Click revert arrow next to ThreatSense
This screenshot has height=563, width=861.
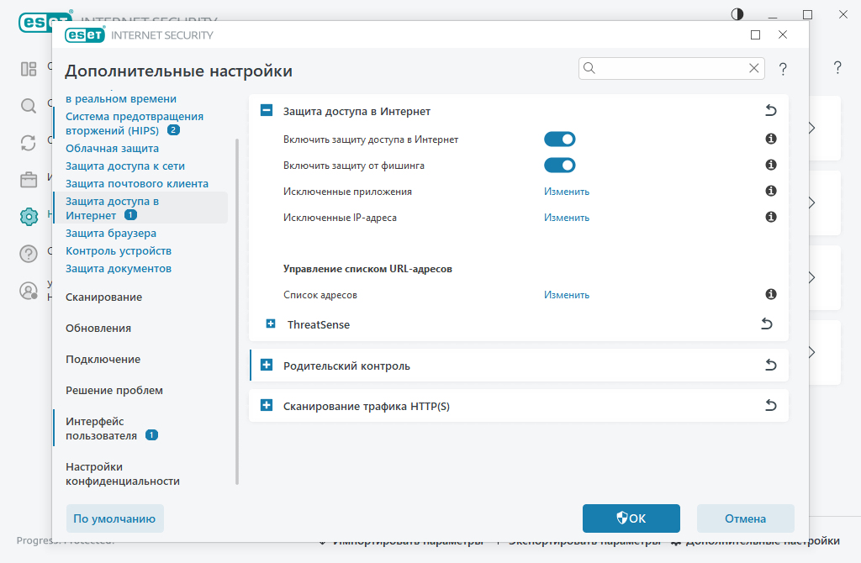pos(767,324)
